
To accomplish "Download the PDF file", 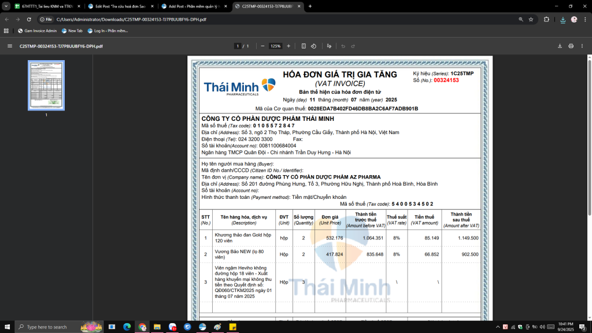I will [560, 46].
